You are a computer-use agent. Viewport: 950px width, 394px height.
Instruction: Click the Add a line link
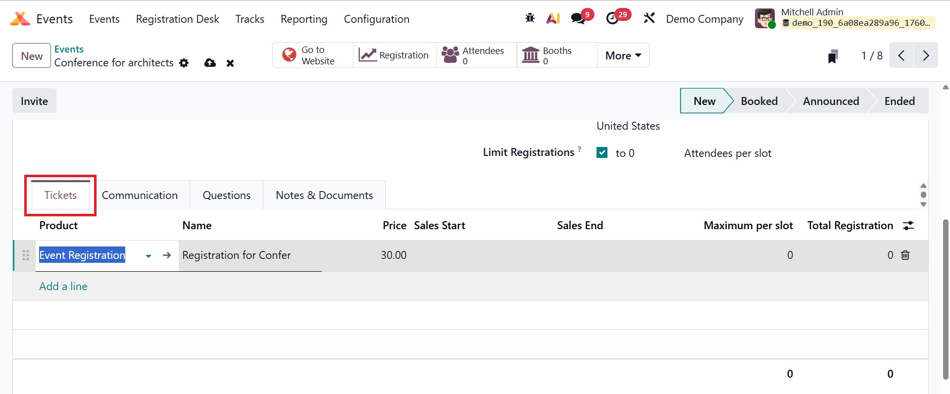pyautogui.click(x=63, y=286)
